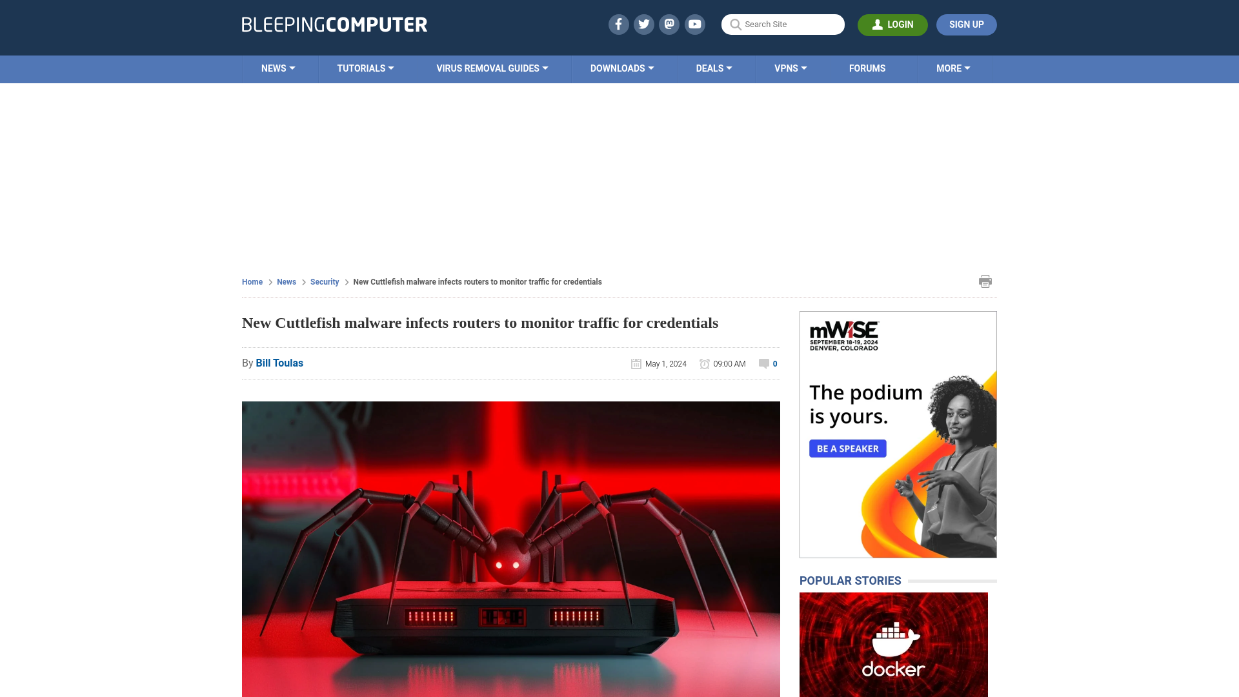Click the LOGIN button
This screenshot has height=697, width=1239.
coord(892,25)
